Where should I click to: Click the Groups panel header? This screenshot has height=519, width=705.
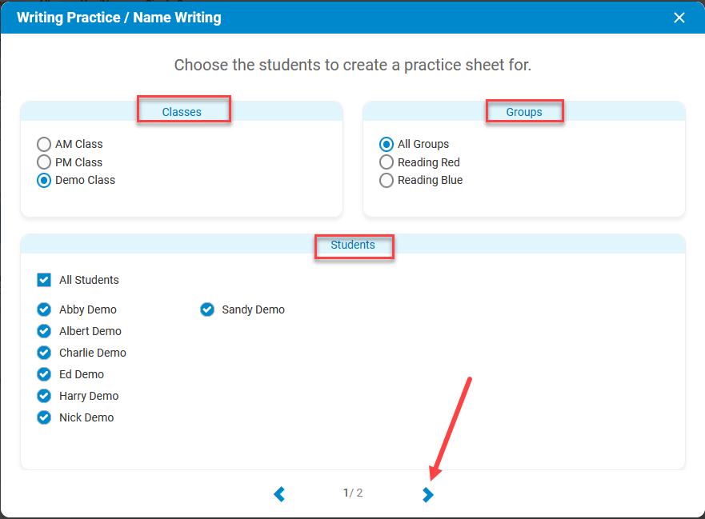[524, 112]
